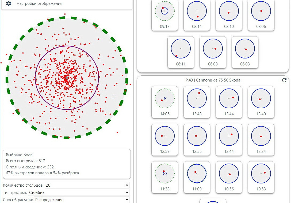Click the P.43 Cannone da 75 50 Skoda title
Viewport: 291px width, 203px height.
point(213,80)
